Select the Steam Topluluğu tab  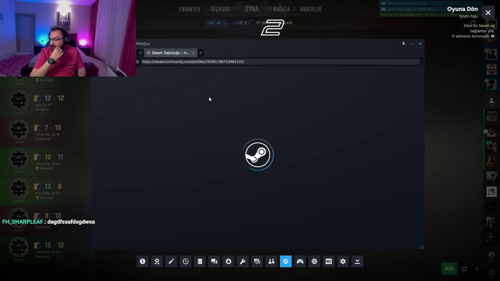tap(170, 53)
